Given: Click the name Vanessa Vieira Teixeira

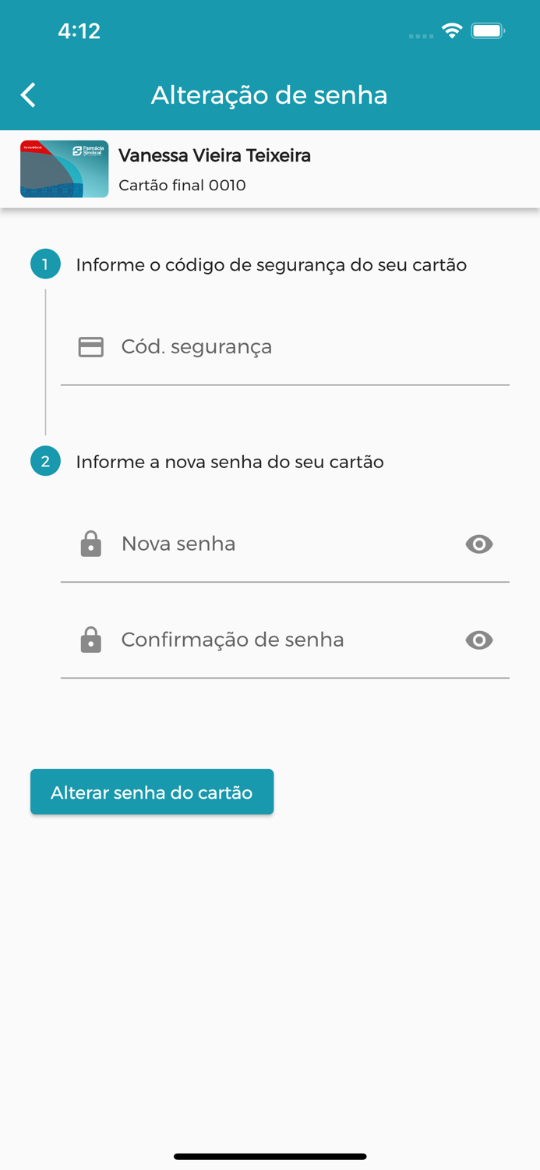Looking at the screenshot, I should click(214, 155).
